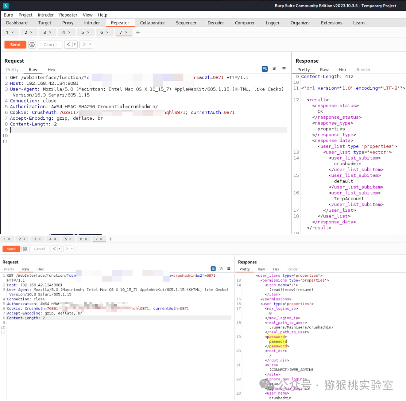Close Repeater tab 7 in upper window
406x401 pixels.
126,32
